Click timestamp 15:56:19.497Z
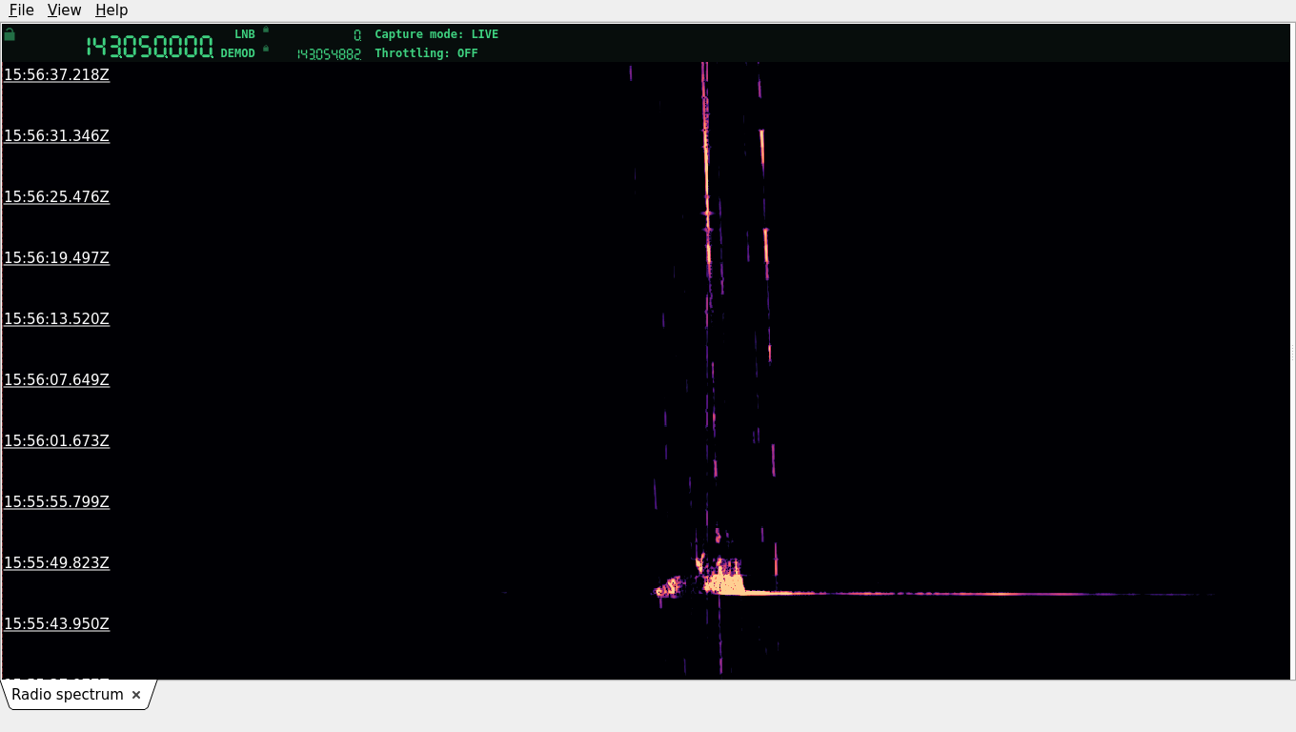 [x=56, y=257]
